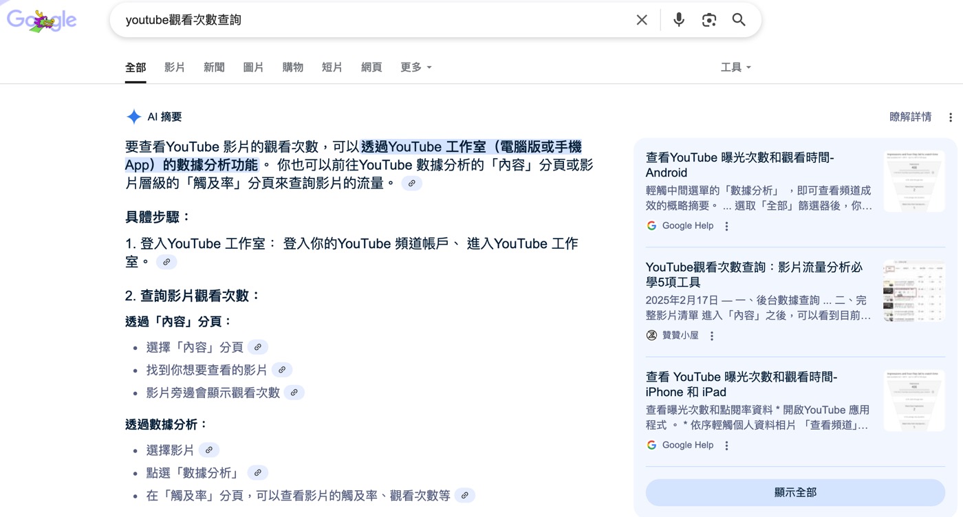Click 瞭解詳情 link above sources
This screenshot has height=517, width=963.
coord(910,117)
